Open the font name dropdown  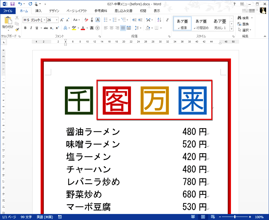44,20
